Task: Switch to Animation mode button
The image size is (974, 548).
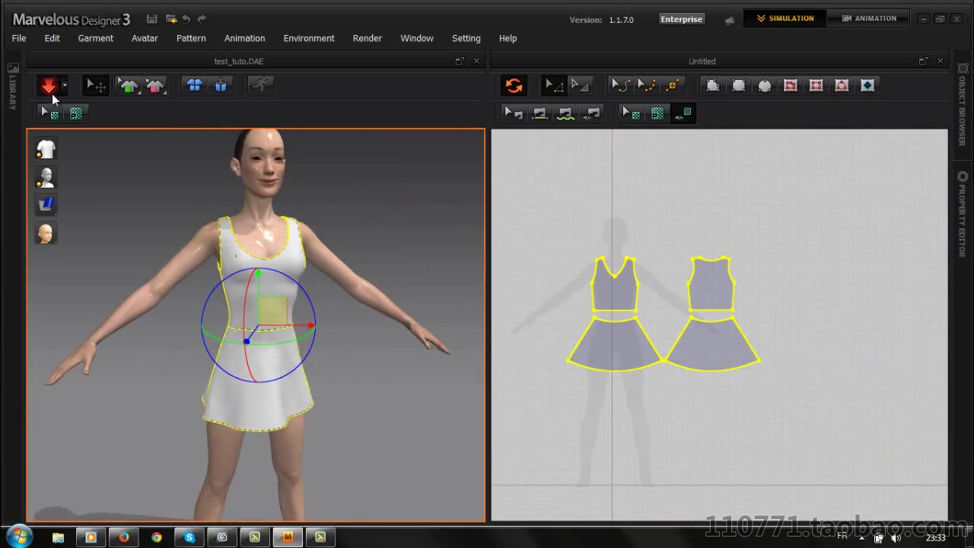Action: (x=868, y=18)
